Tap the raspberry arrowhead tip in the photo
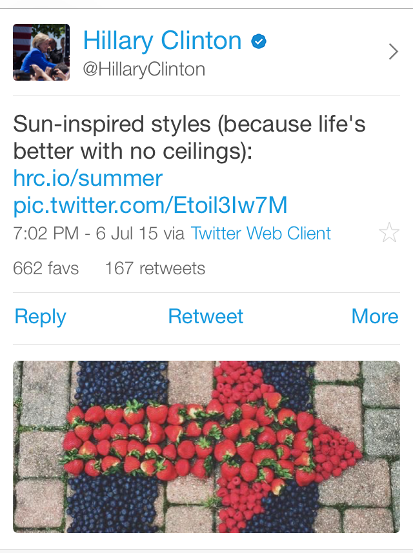413x553 pixels. (352, 447)
